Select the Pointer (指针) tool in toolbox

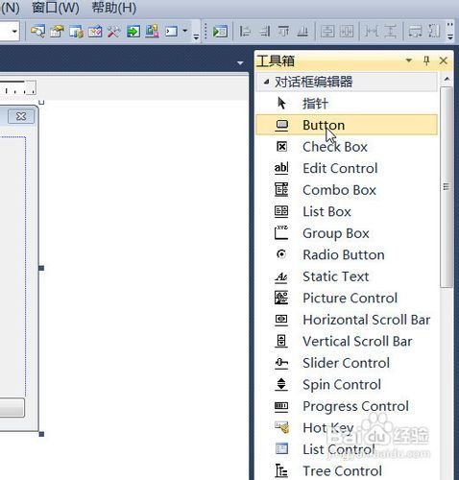click(281, 104)
